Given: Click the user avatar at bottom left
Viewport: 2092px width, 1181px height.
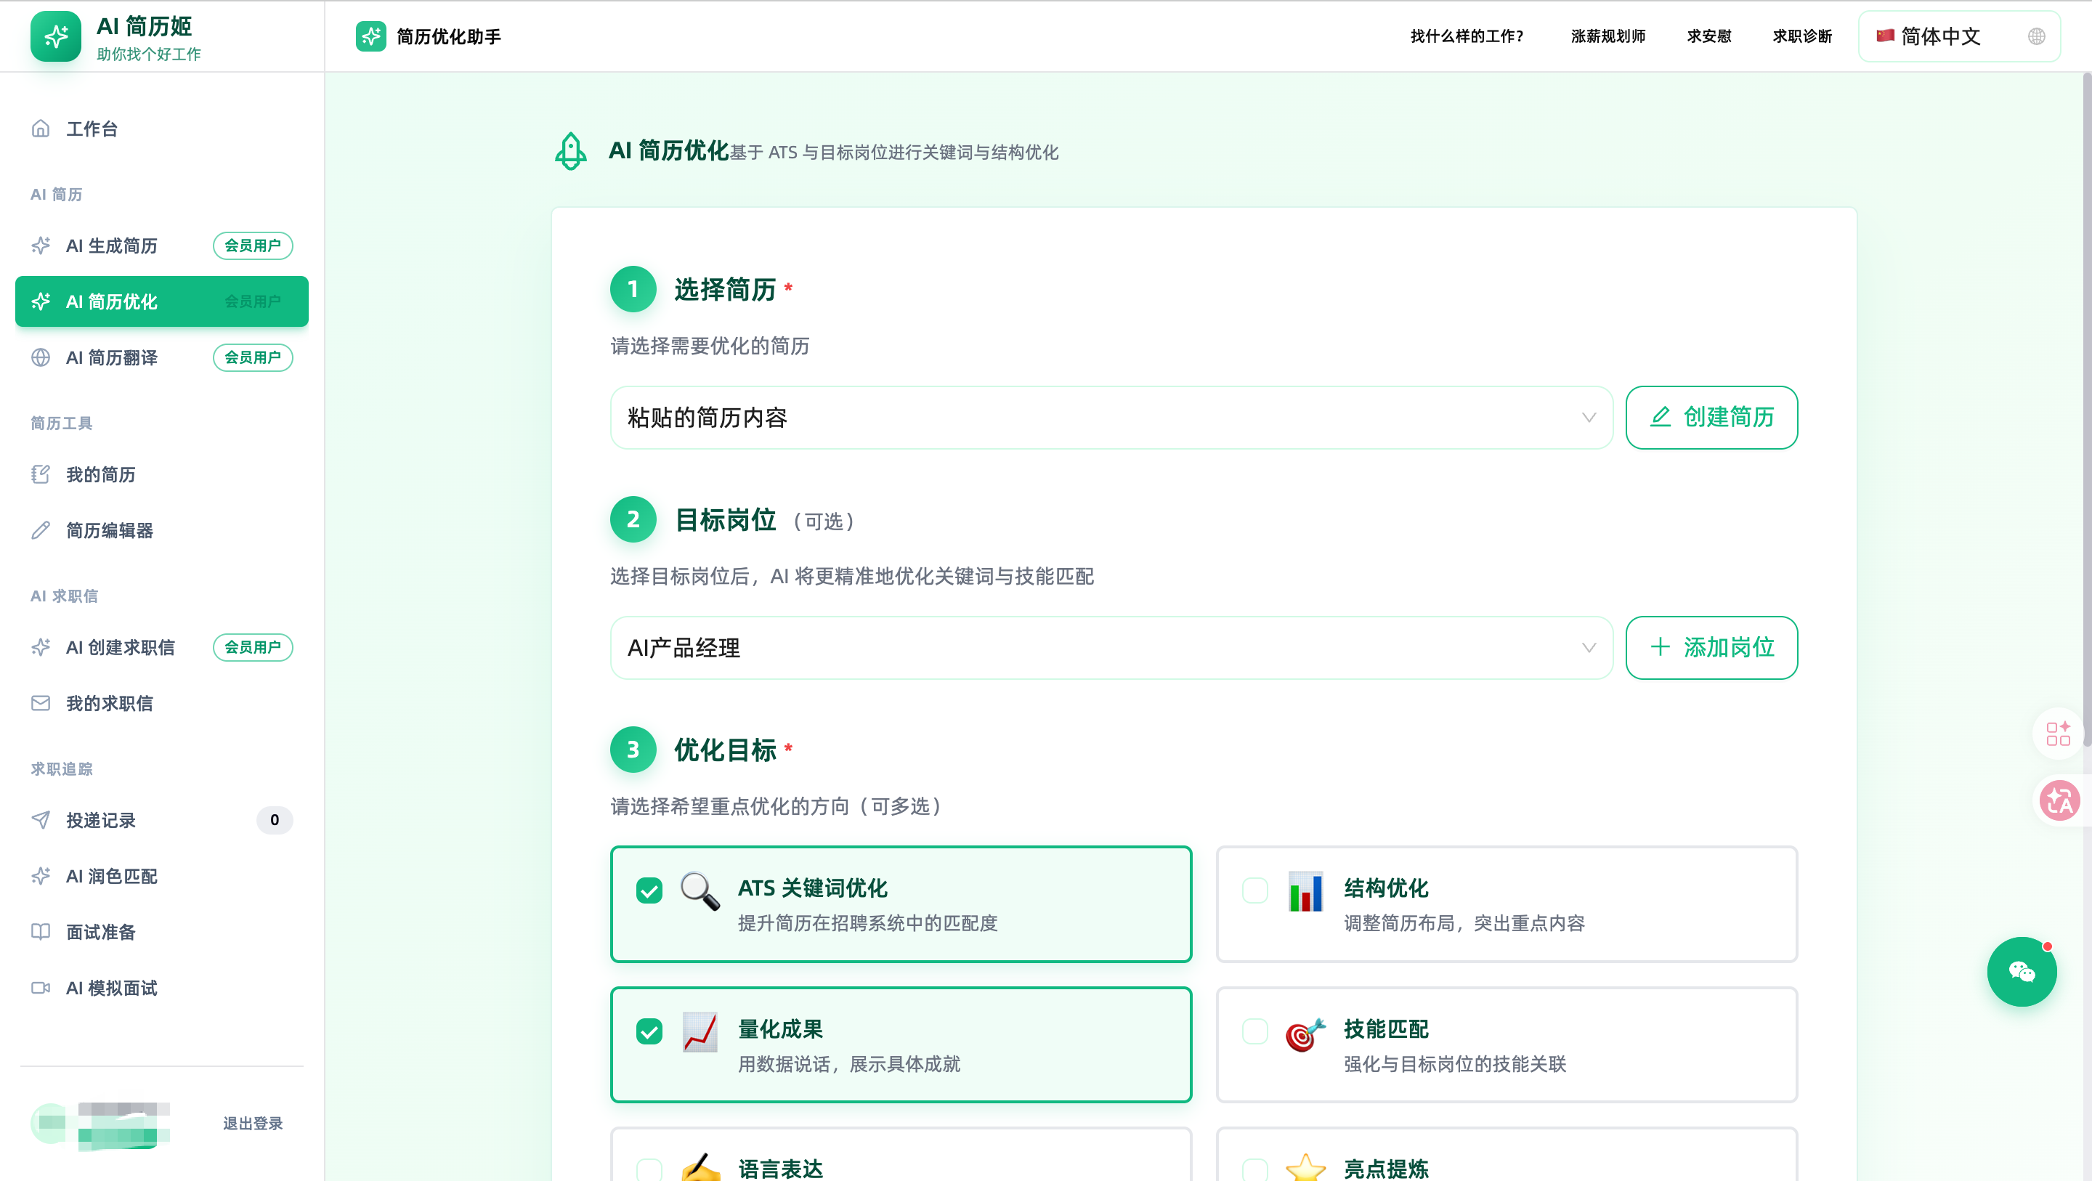Looking at the screenshot, I should [x=49, y=1125].
